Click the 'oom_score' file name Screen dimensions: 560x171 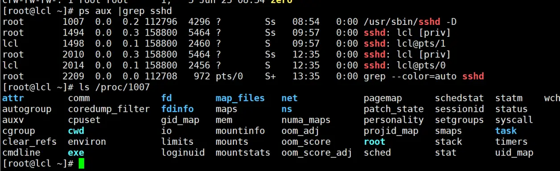[306, 142]
